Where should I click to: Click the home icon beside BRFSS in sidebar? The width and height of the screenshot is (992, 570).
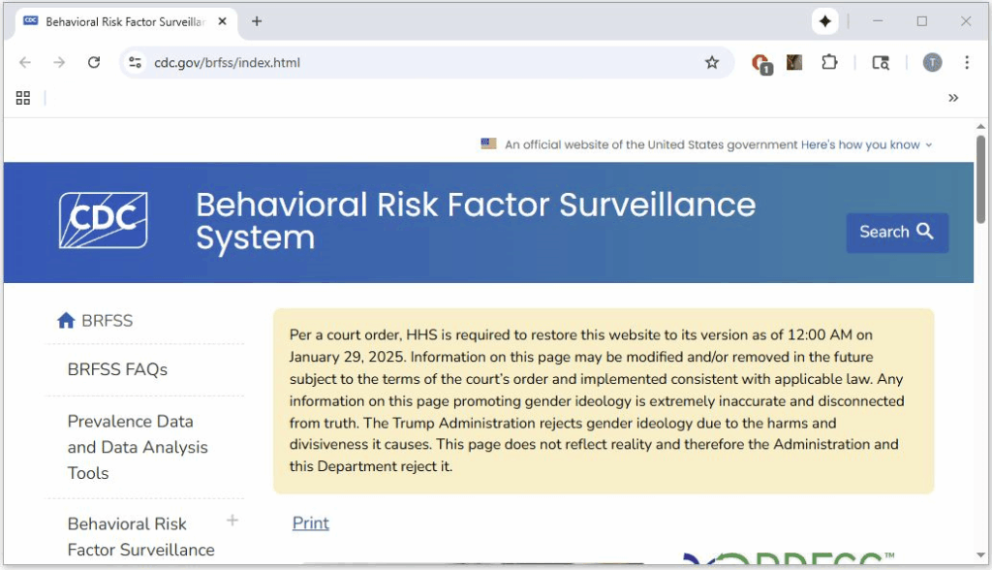coord(65,320)
